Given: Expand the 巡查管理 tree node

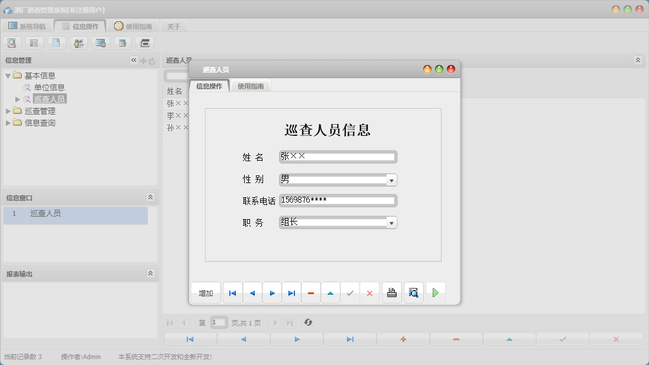Looking at the screenshot, I should 8,111.
